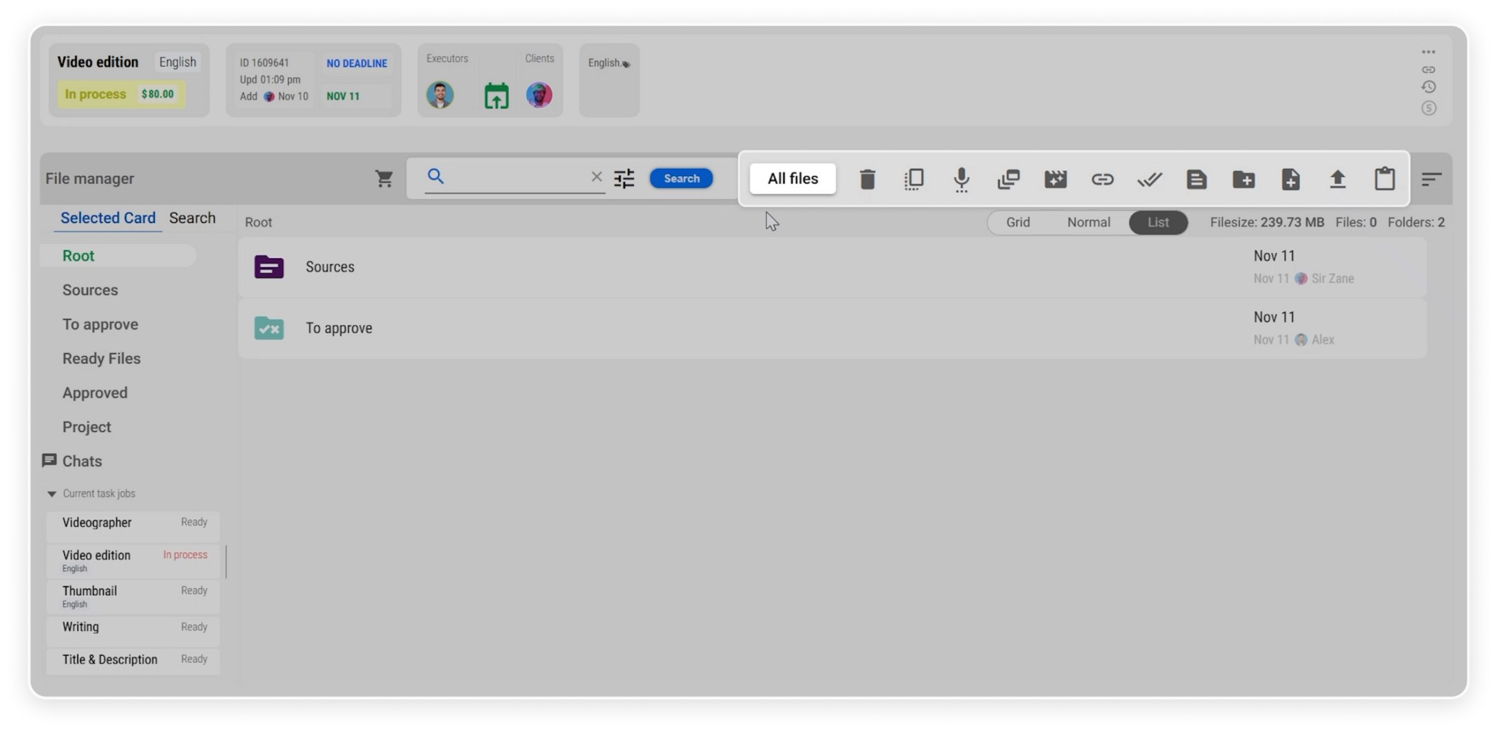Click the double checkmark approve icon

tap(1149, 180)
